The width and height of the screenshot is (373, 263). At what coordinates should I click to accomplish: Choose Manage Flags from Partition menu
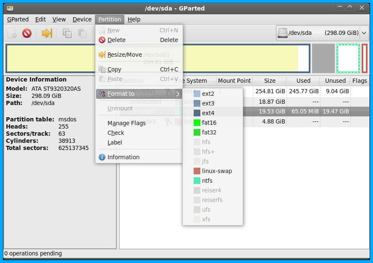[x=139, y=123]
